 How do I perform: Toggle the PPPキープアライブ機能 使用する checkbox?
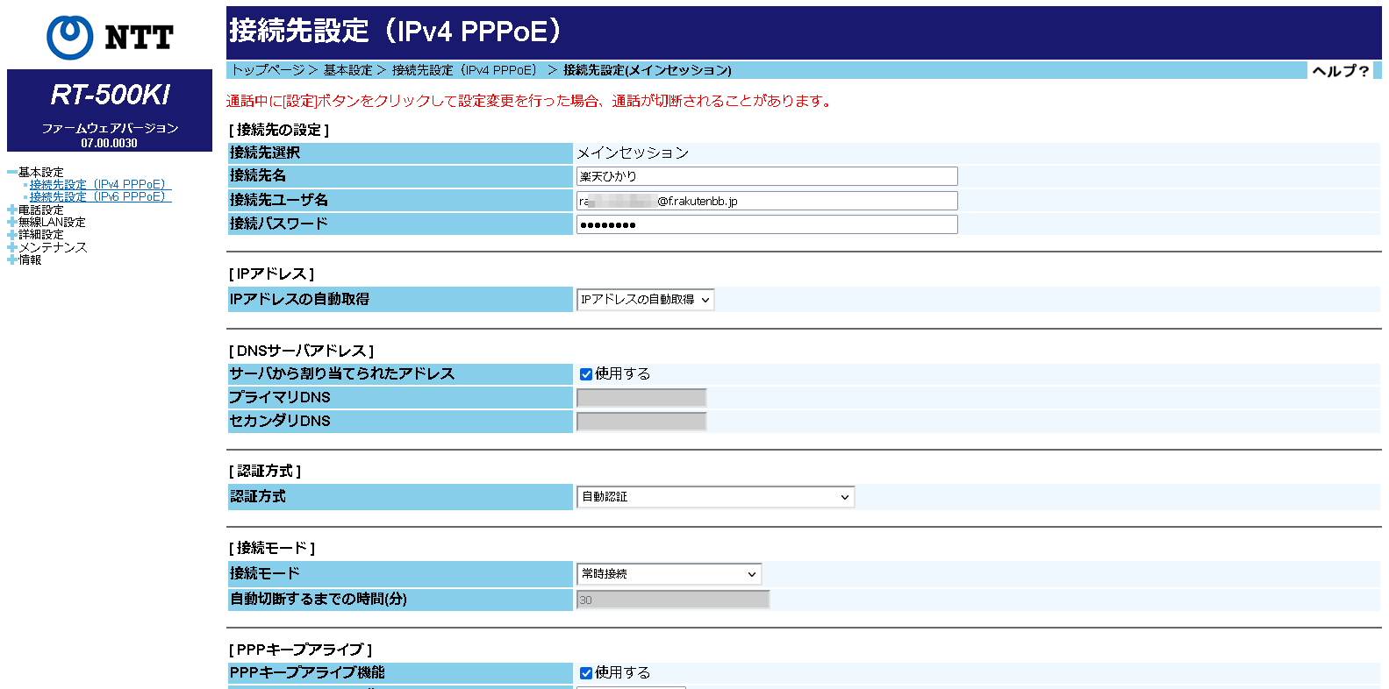pyautogui.click(x=586, y=673)
